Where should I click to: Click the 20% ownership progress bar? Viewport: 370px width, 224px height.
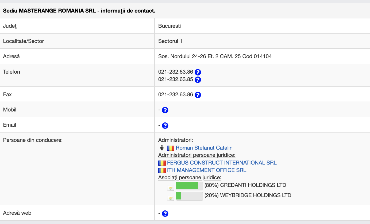[x=189, y=196]
